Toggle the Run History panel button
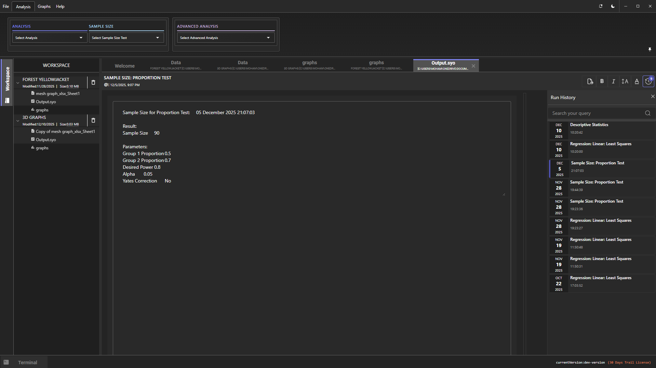Image resolution: width=656 pixels, height=368 pixels. (648, 81)
